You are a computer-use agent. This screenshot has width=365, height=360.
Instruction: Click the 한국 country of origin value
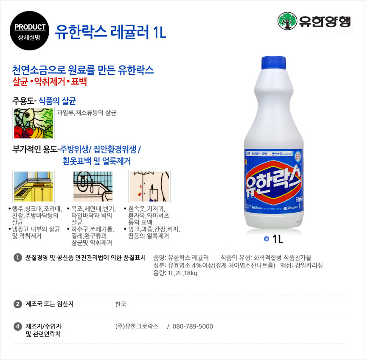121,304
